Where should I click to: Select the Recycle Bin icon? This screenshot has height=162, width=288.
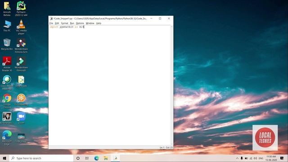(x=7, y=45)
